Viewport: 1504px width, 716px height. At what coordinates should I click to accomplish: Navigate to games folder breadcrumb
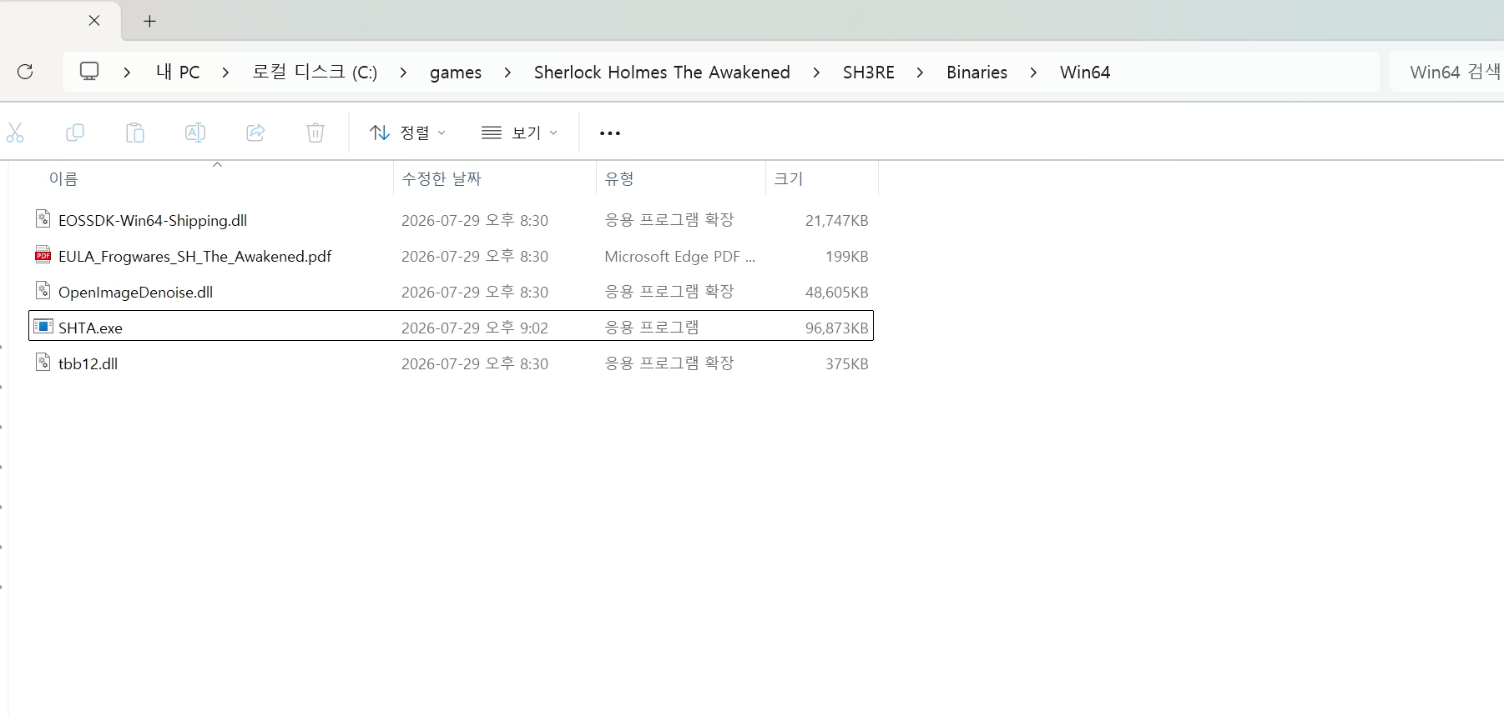pos(456,73)
